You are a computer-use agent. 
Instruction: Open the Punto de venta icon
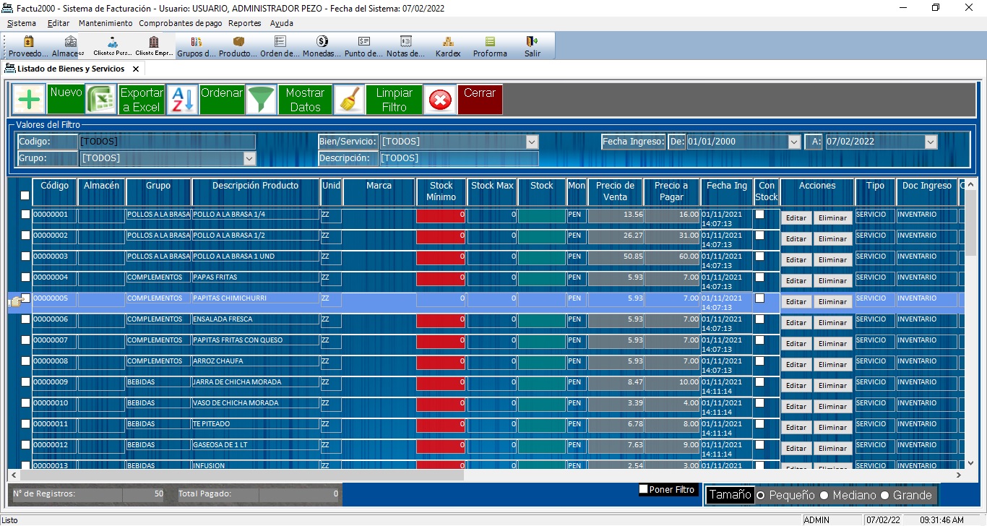point(364,46)
